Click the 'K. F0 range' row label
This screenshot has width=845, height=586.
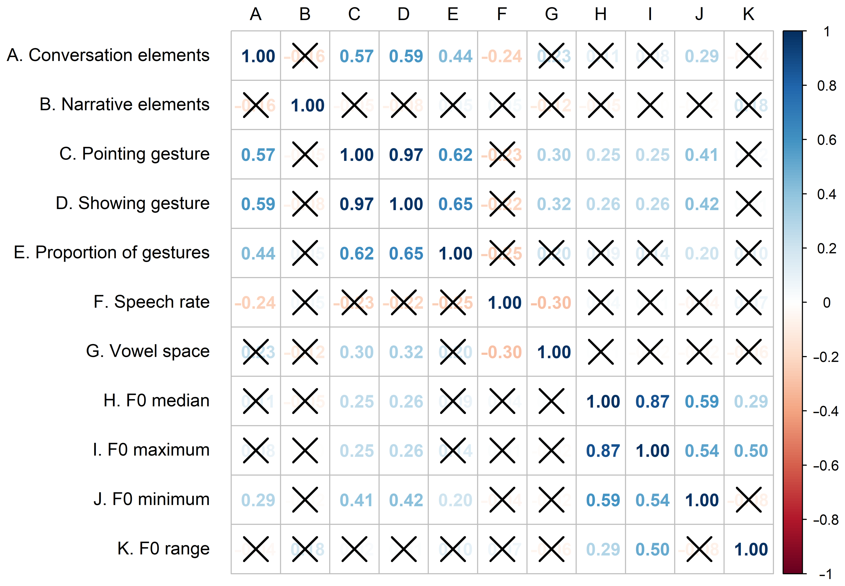164,548
